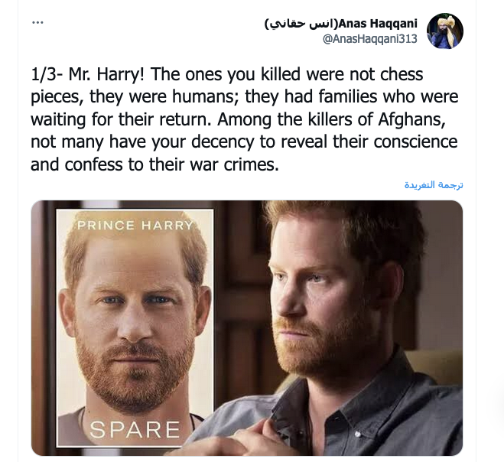Click the word "conscience" in the tweet

coord(415,142)
